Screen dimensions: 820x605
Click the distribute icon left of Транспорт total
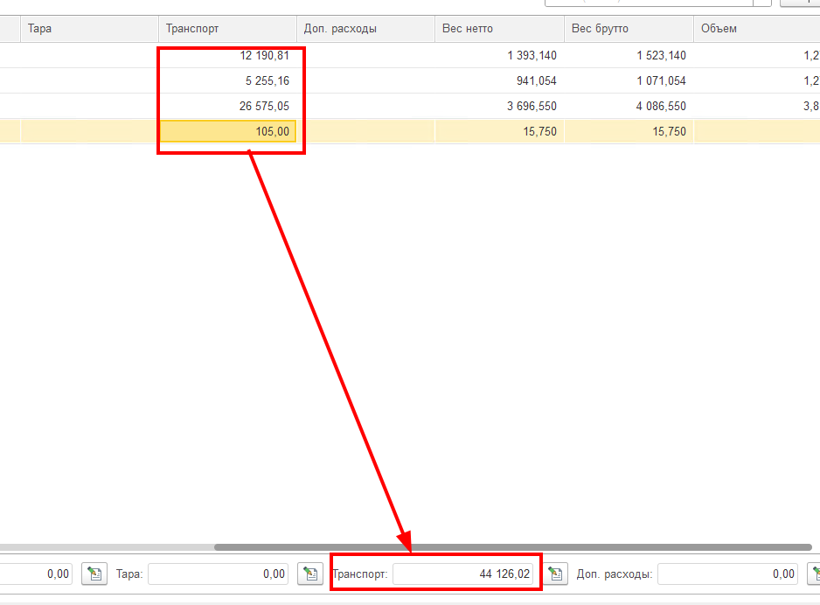310,574
